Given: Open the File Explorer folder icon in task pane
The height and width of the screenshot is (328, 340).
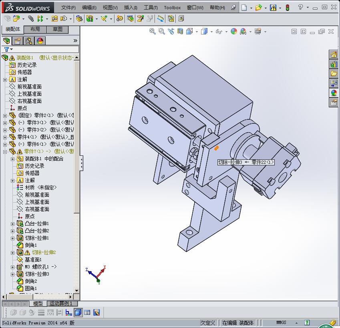Looking at the screenshot, I should point(334,74).
